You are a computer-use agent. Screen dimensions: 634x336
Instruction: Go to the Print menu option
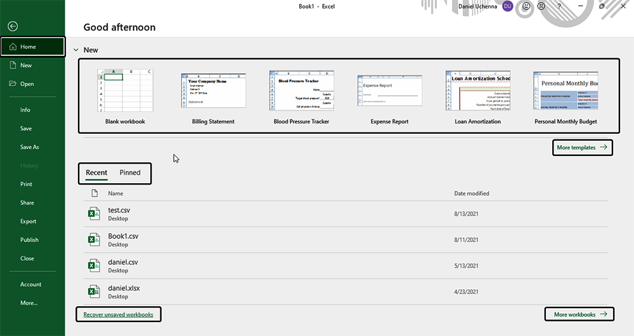[26, 184]
